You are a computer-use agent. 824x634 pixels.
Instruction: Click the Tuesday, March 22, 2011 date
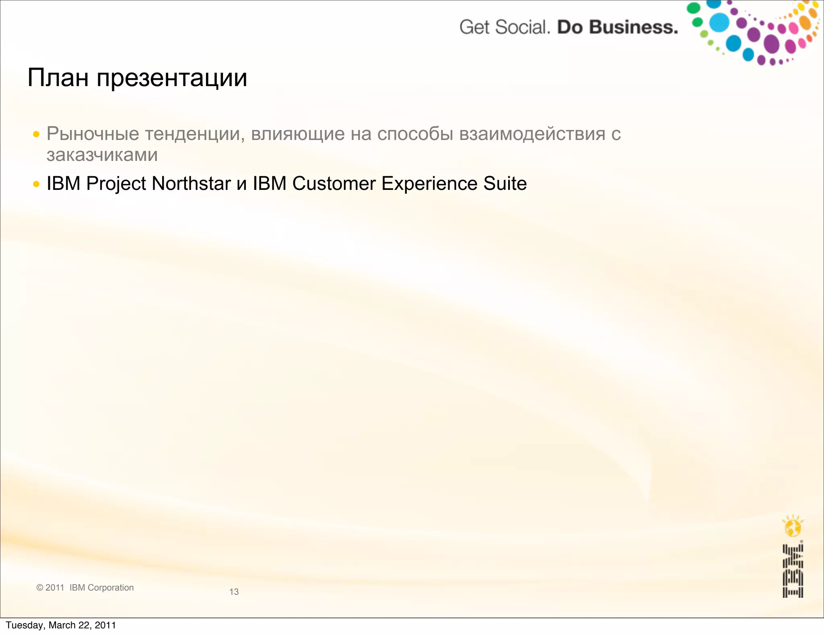click(x=61, y=625)
